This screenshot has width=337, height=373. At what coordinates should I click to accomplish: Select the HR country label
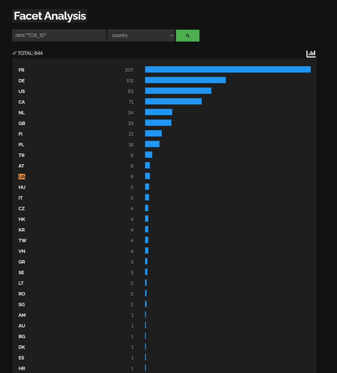(x=22, y=368)
